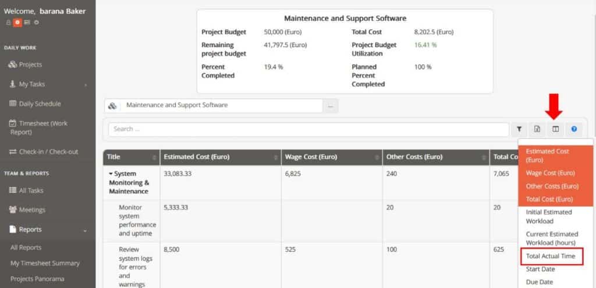Click the 100 % planned percent value
Image resolution: width=596 pixels, height=288 pixels.
coord(423,67)
